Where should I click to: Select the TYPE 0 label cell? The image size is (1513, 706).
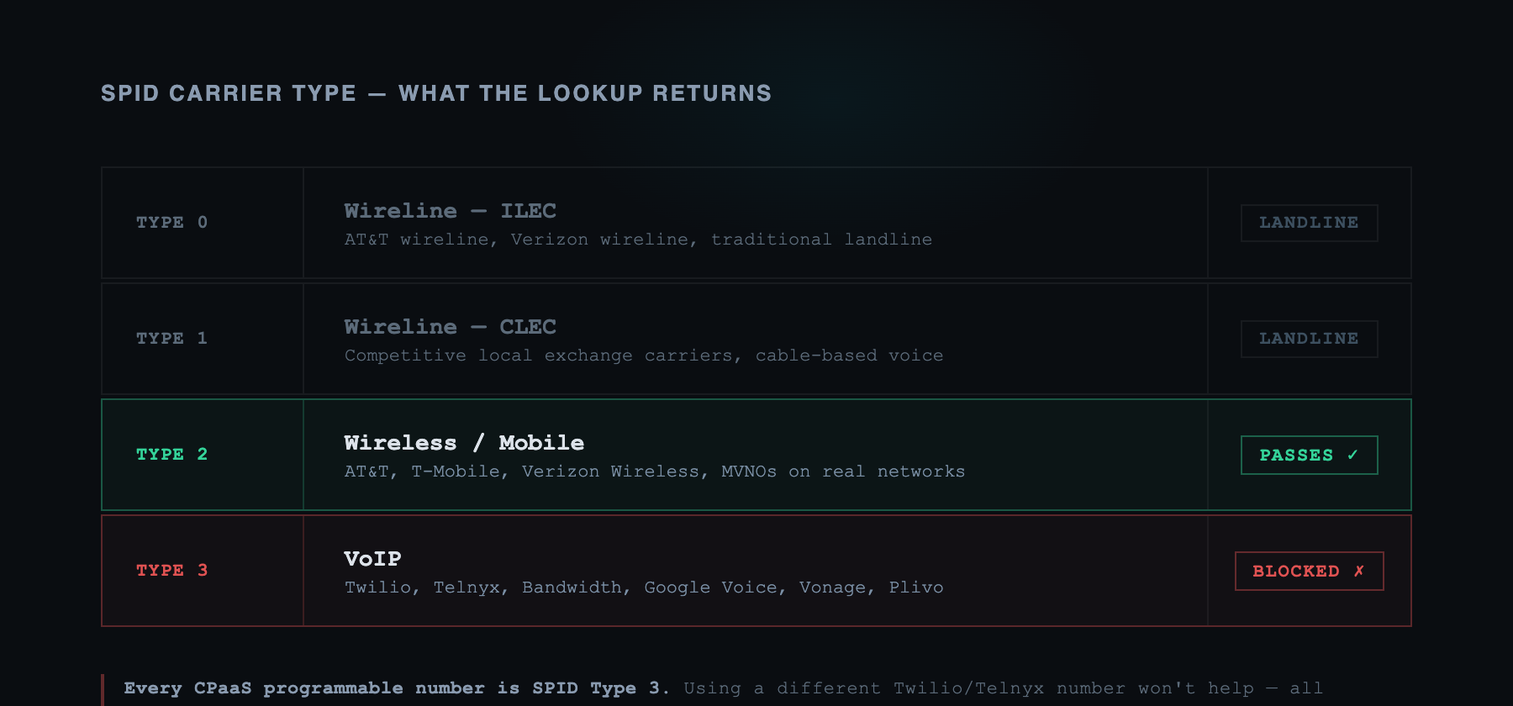coord(171,223)
